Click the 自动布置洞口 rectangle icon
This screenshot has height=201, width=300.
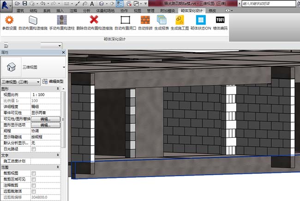pyautogui.click(x=126, y=20)
